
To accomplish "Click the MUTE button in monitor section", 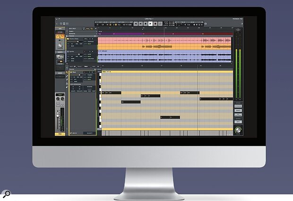I will point(238,122).
